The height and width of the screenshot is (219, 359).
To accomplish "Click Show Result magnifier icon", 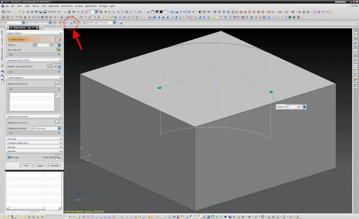I will [x=58, y=157].
